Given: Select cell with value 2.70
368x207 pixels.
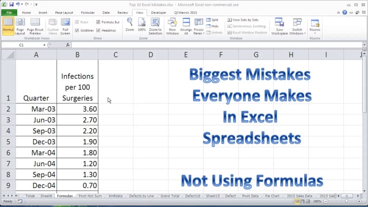Looking at the screenshot, I should click(78, 120).
